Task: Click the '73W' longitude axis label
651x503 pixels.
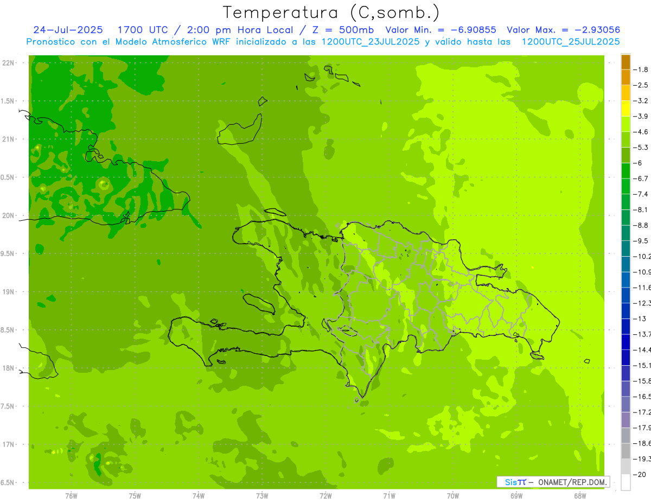Action: (262, 496)
